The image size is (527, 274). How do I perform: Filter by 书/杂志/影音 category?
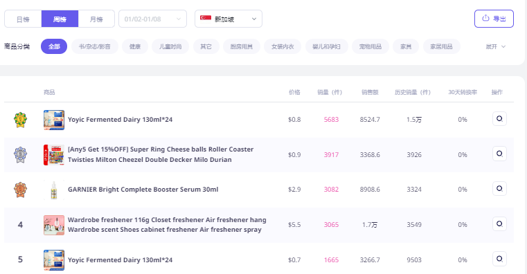95,46
